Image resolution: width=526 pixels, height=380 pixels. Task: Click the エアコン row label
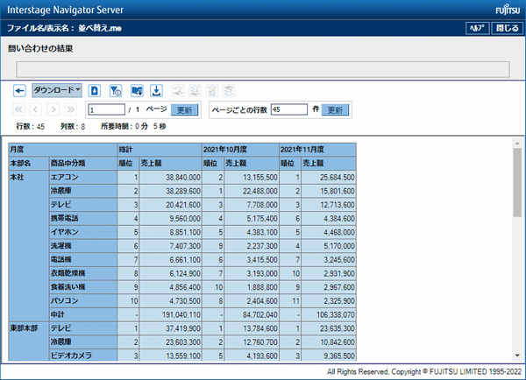click(x=83, y=177)
